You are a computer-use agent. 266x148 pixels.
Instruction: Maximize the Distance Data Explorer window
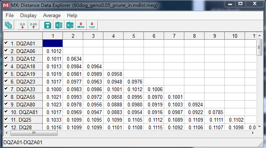pos(240,4)
